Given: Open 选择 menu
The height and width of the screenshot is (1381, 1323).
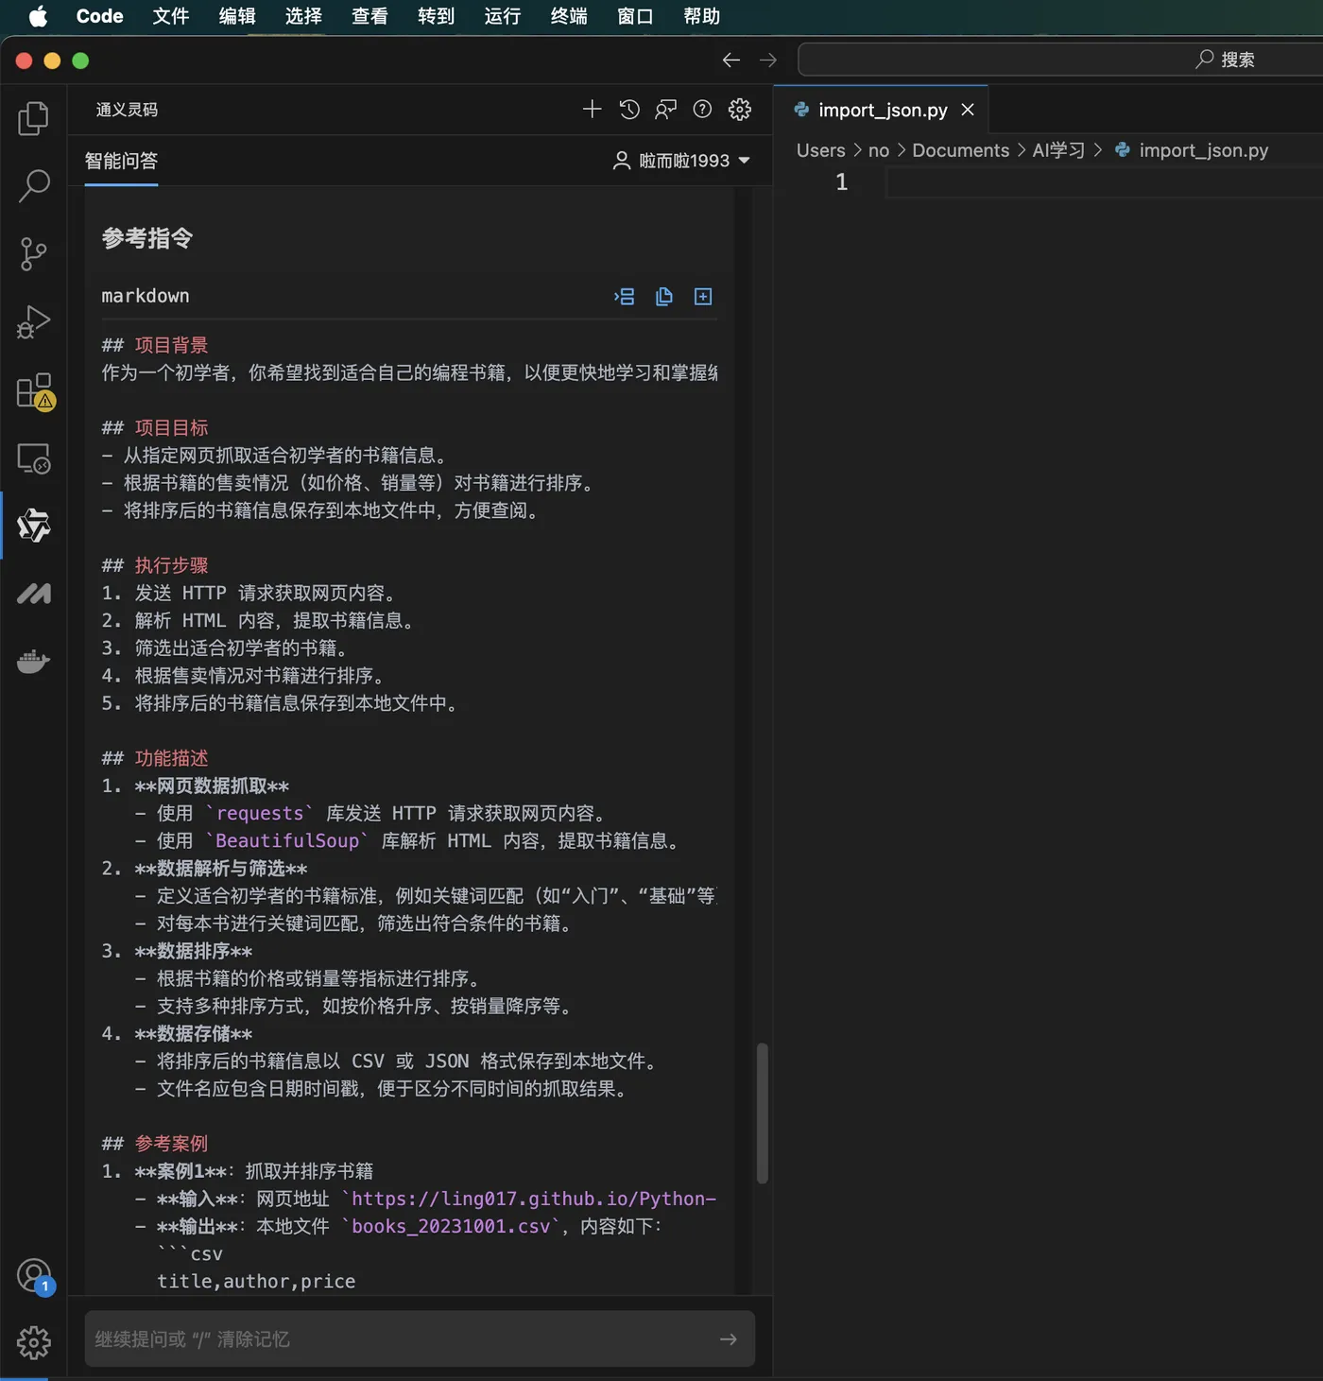Looking at the screenshot, I should [x=303, y=16].
